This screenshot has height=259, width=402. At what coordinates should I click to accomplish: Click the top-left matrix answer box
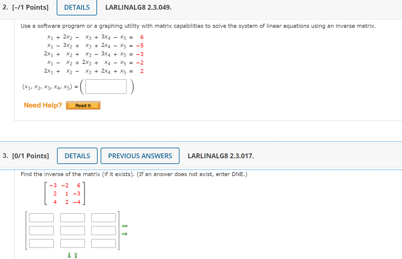(41, 217)
